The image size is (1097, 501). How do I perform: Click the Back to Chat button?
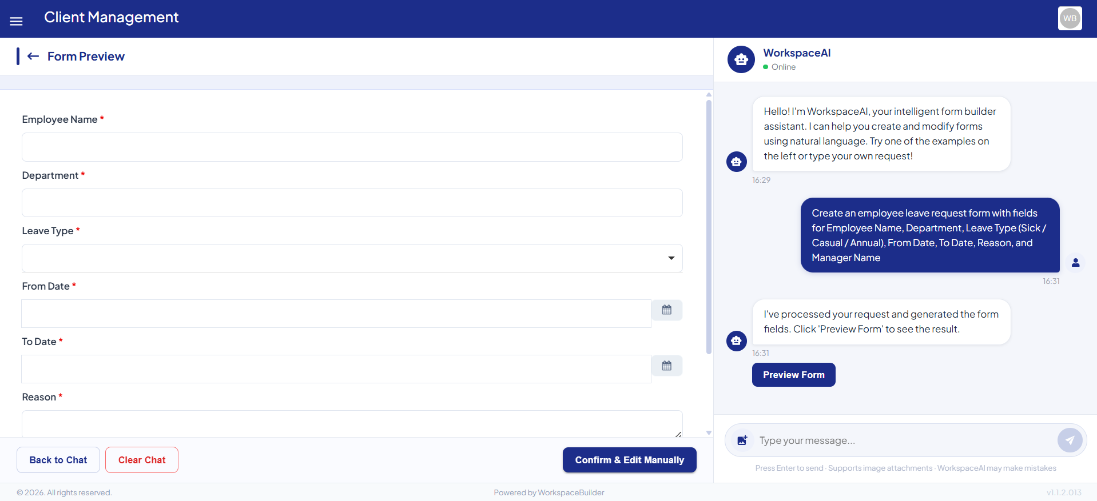pos(58,460)
